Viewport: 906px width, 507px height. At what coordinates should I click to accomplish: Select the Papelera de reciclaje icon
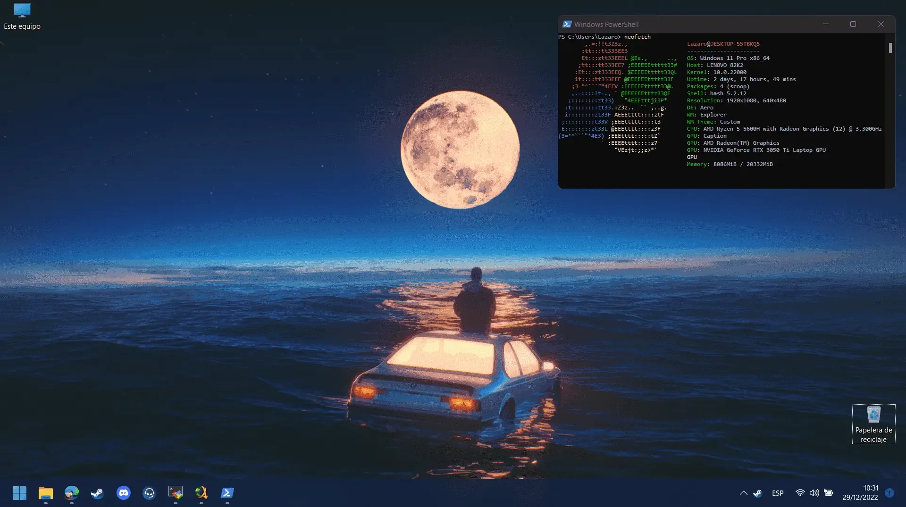(873, 424)
